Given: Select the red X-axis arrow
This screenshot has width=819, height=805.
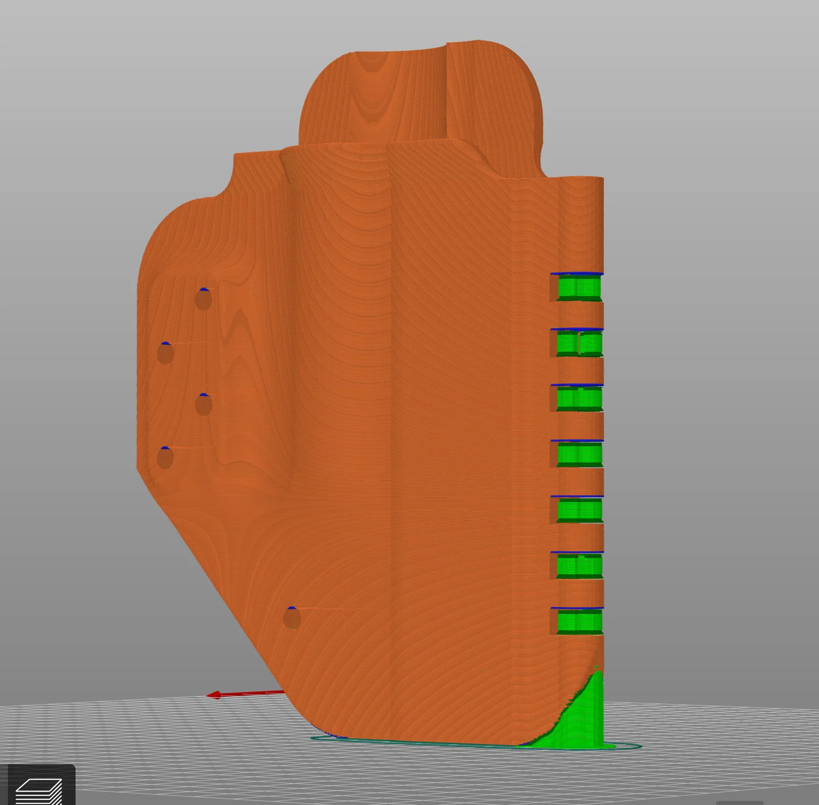Looking at the screenshot, I should [246, 694].
